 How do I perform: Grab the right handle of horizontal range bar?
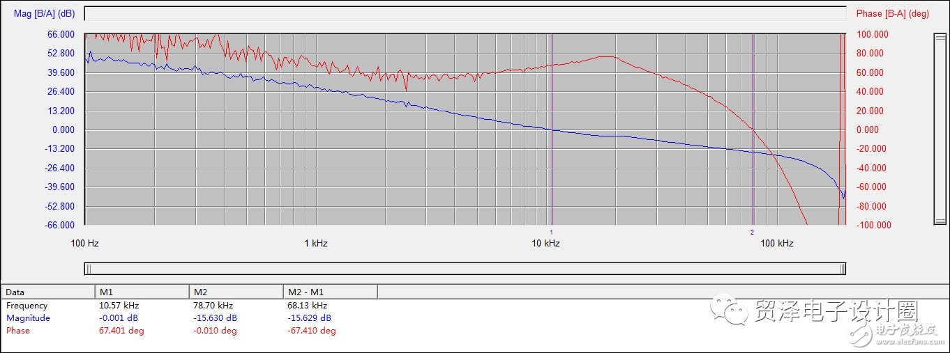coord(844,269)
